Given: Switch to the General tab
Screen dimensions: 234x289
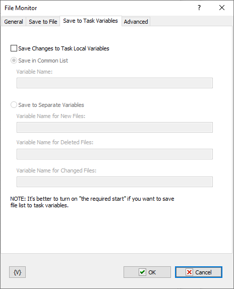Looking at the screenshot, I should (14, 22).
